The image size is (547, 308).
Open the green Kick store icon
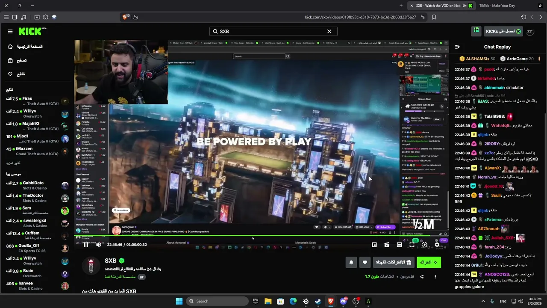[476, 31]
